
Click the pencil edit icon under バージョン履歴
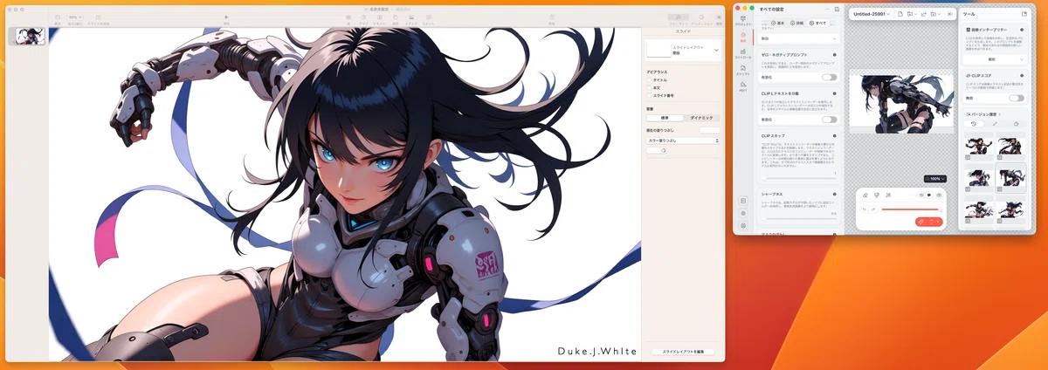995,124
